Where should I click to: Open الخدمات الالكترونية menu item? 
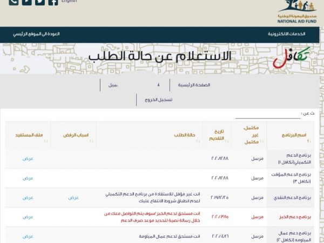(x=286, y=34)
